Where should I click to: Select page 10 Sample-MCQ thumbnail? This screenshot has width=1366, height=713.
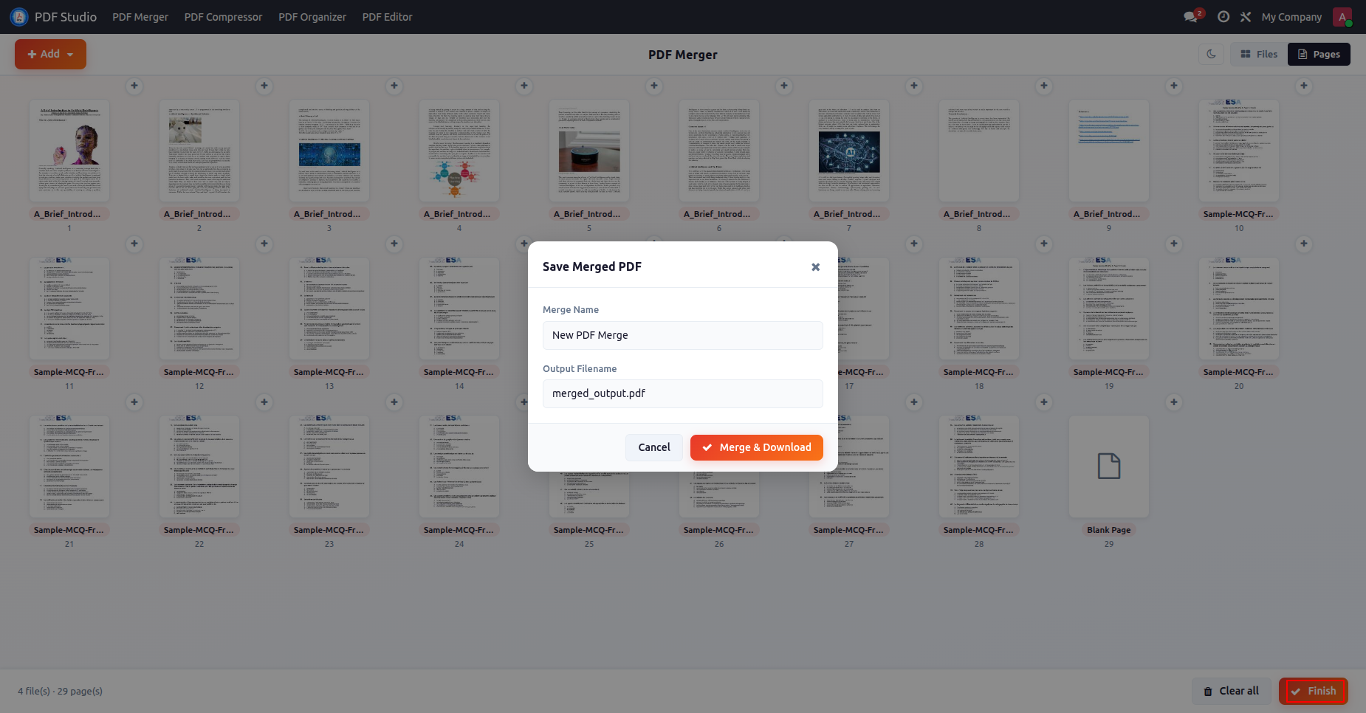[1239, 151]
